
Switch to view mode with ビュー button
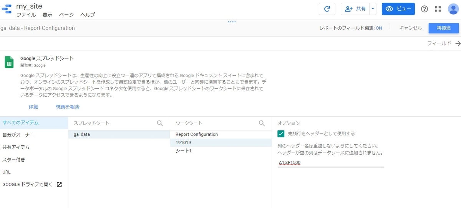click(398, 9)
